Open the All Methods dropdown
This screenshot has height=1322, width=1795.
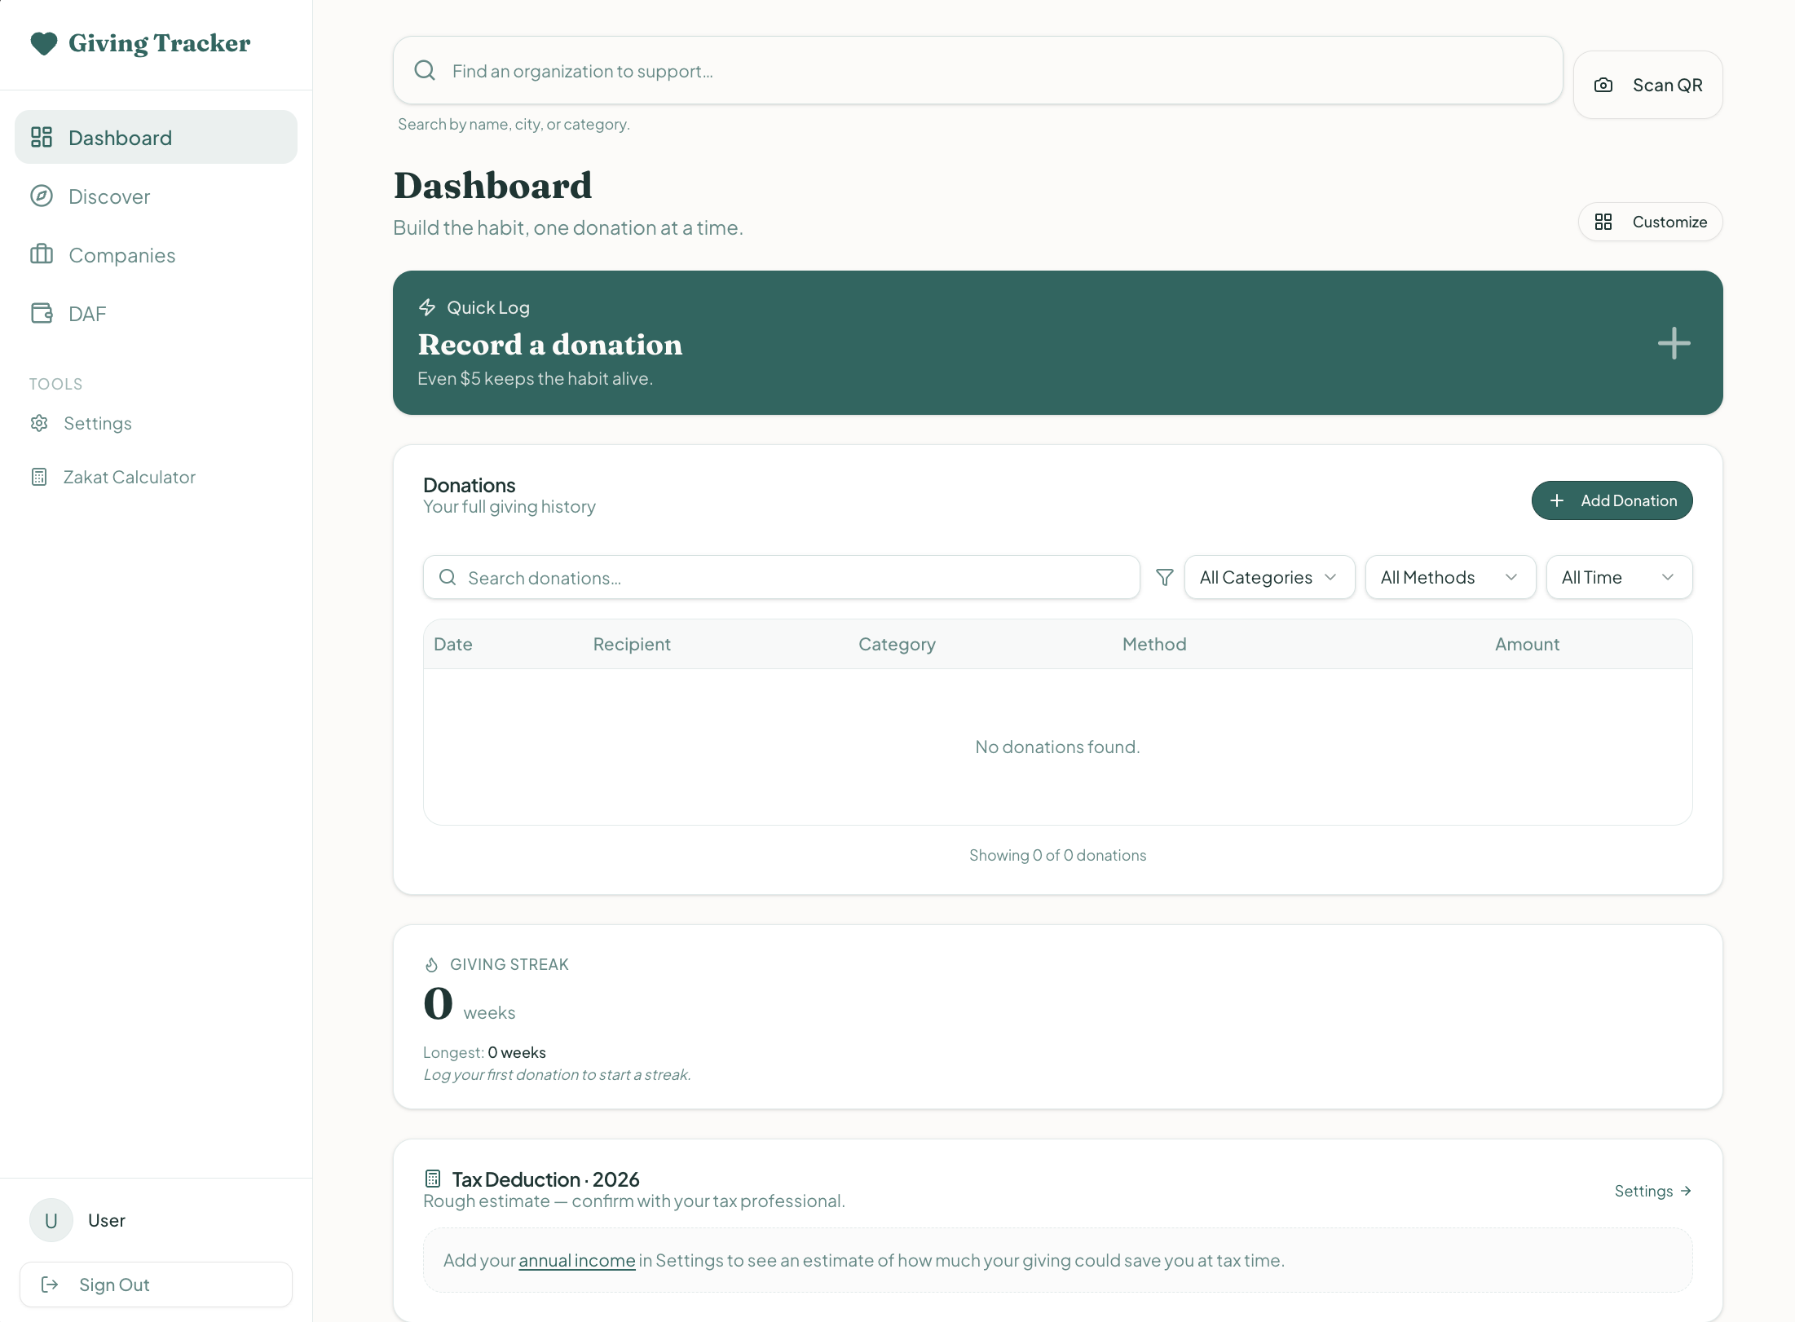click(x=1449, y=578)
